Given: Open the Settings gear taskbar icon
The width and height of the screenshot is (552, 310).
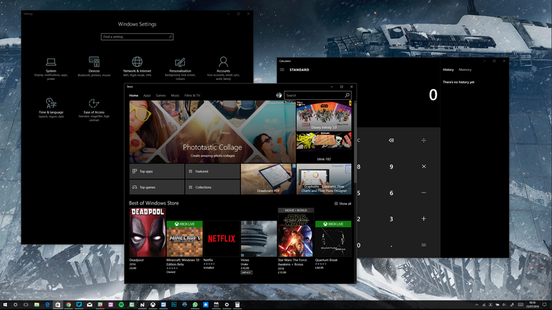Looking at the screenshot, I should 227,304.
